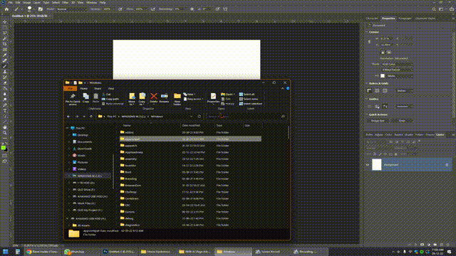Select the Eyedropper tool in Photoshop
This screenshot has width=456, height=256.
(x=5, y=55)
